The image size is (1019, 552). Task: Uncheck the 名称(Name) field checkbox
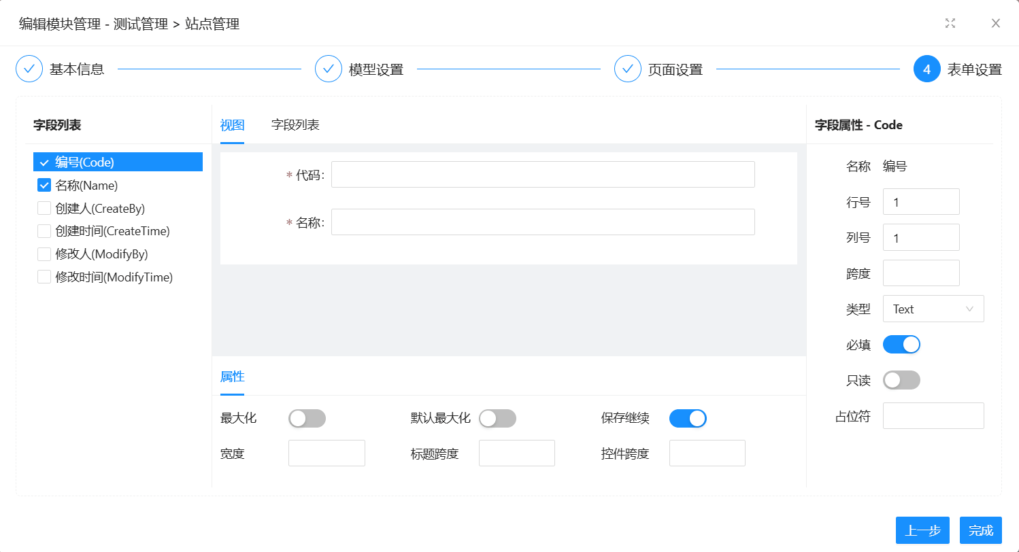[44, 185]
